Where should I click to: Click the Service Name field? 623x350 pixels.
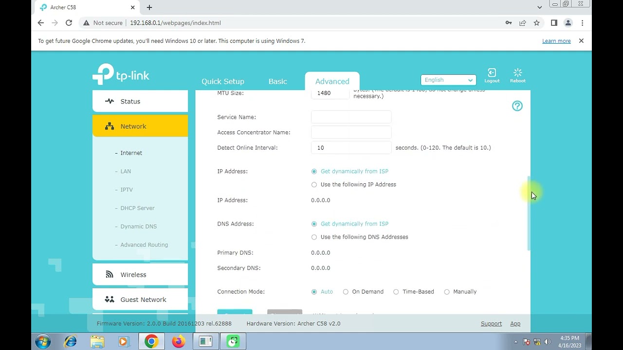pyautogui.click(x=351, y=117)
